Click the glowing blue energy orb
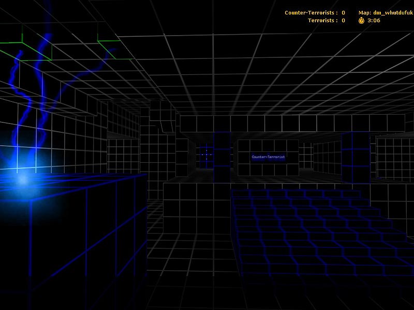414x310 pixels. 21,179
